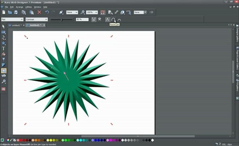Undo the last action
The height and width of the screenshot is (146, 239).
(47, 12)
